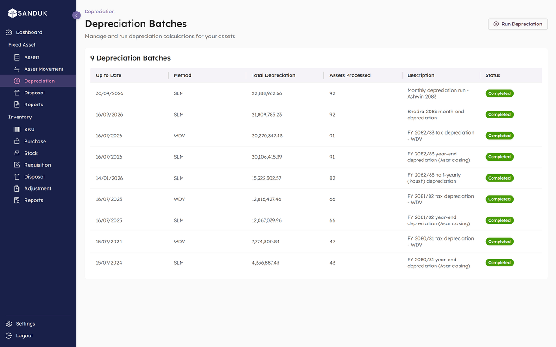The width and height of the screenshot is (556, 347).
Task: Click total depreciation 20,106,415.39
Action: (267, 157)
